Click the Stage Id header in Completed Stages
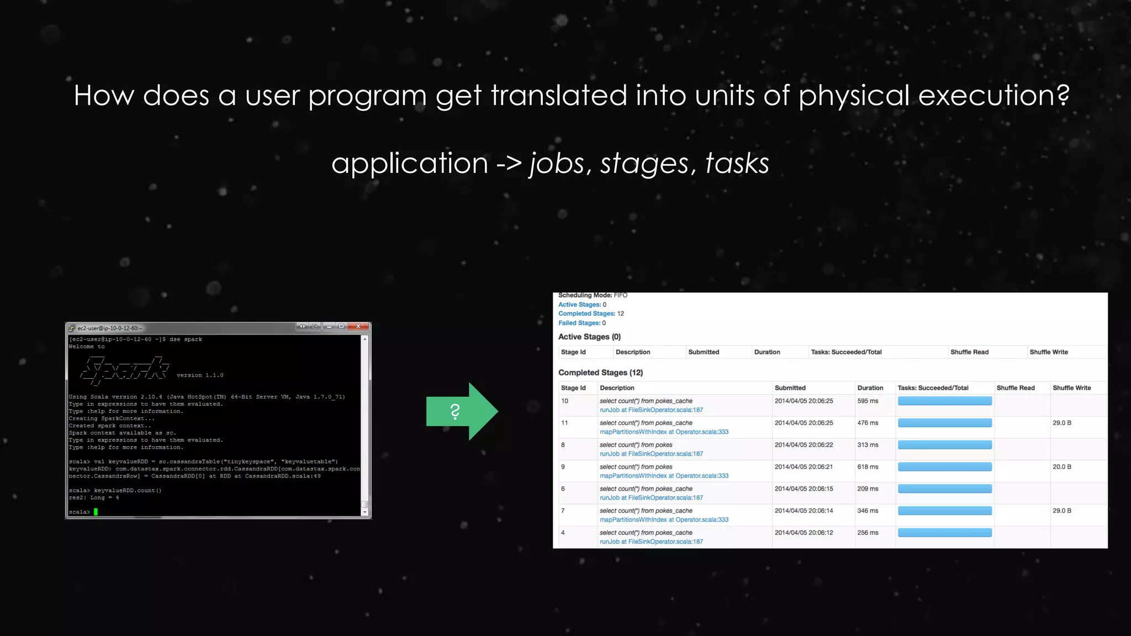 tap(573, 388)
